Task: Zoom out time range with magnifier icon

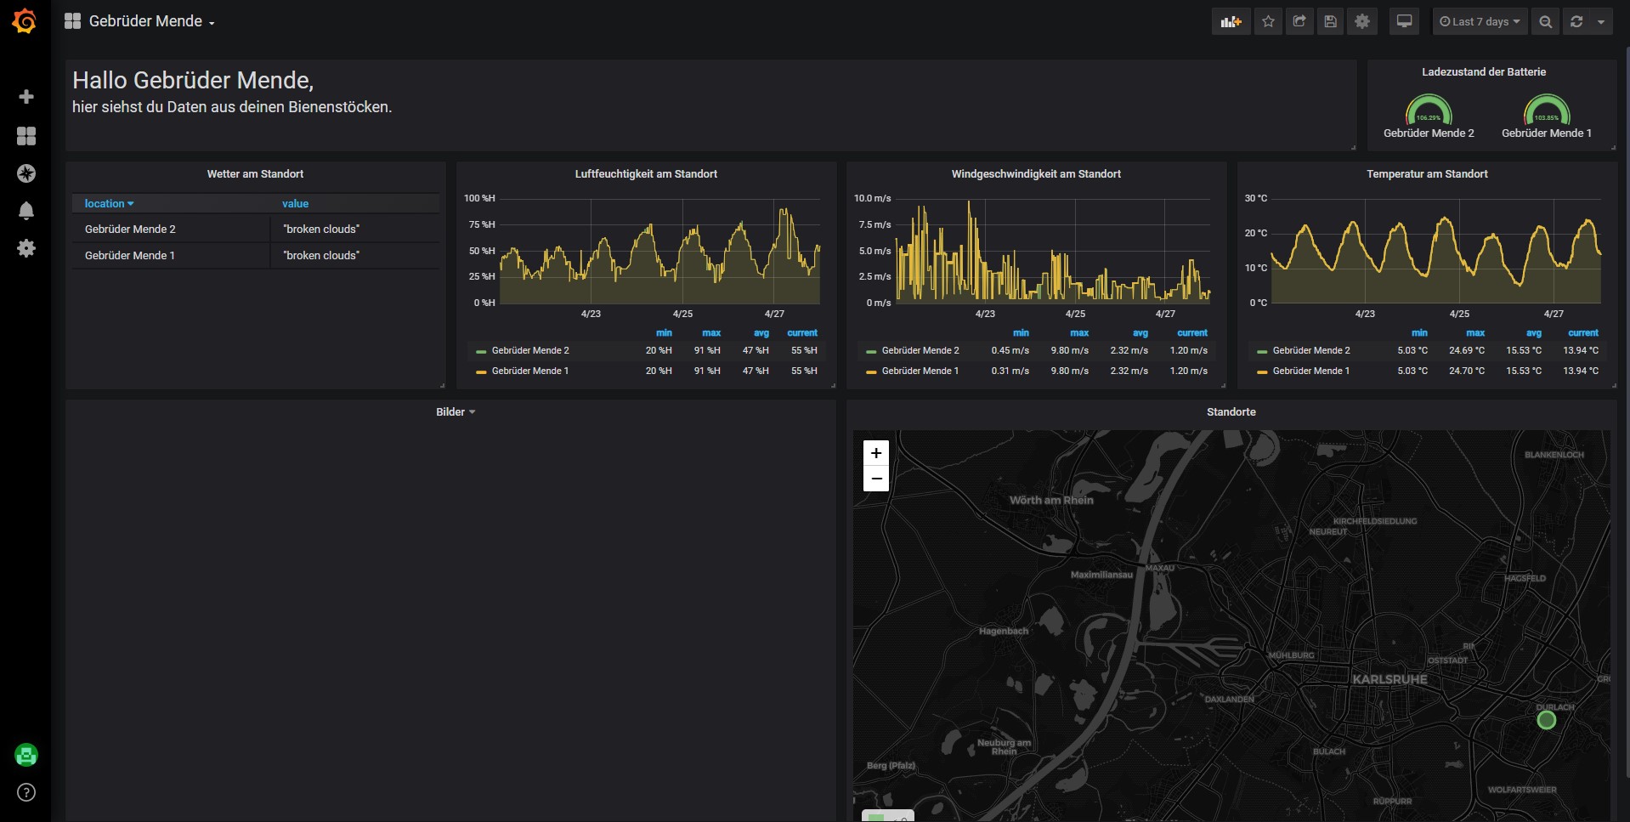Action: click(1546, 21)
